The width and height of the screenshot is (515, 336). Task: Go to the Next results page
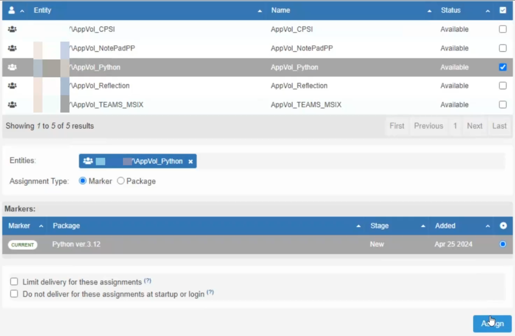475,126
